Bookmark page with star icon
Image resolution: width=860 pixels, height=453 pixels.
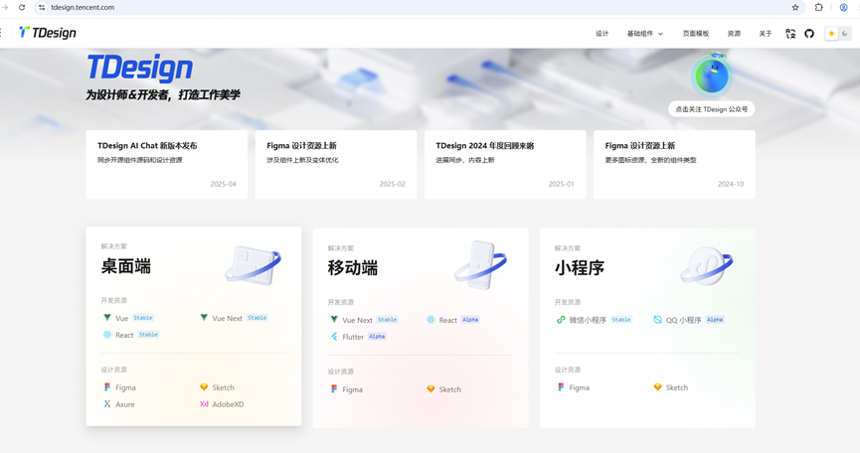(x=795, y=7)
